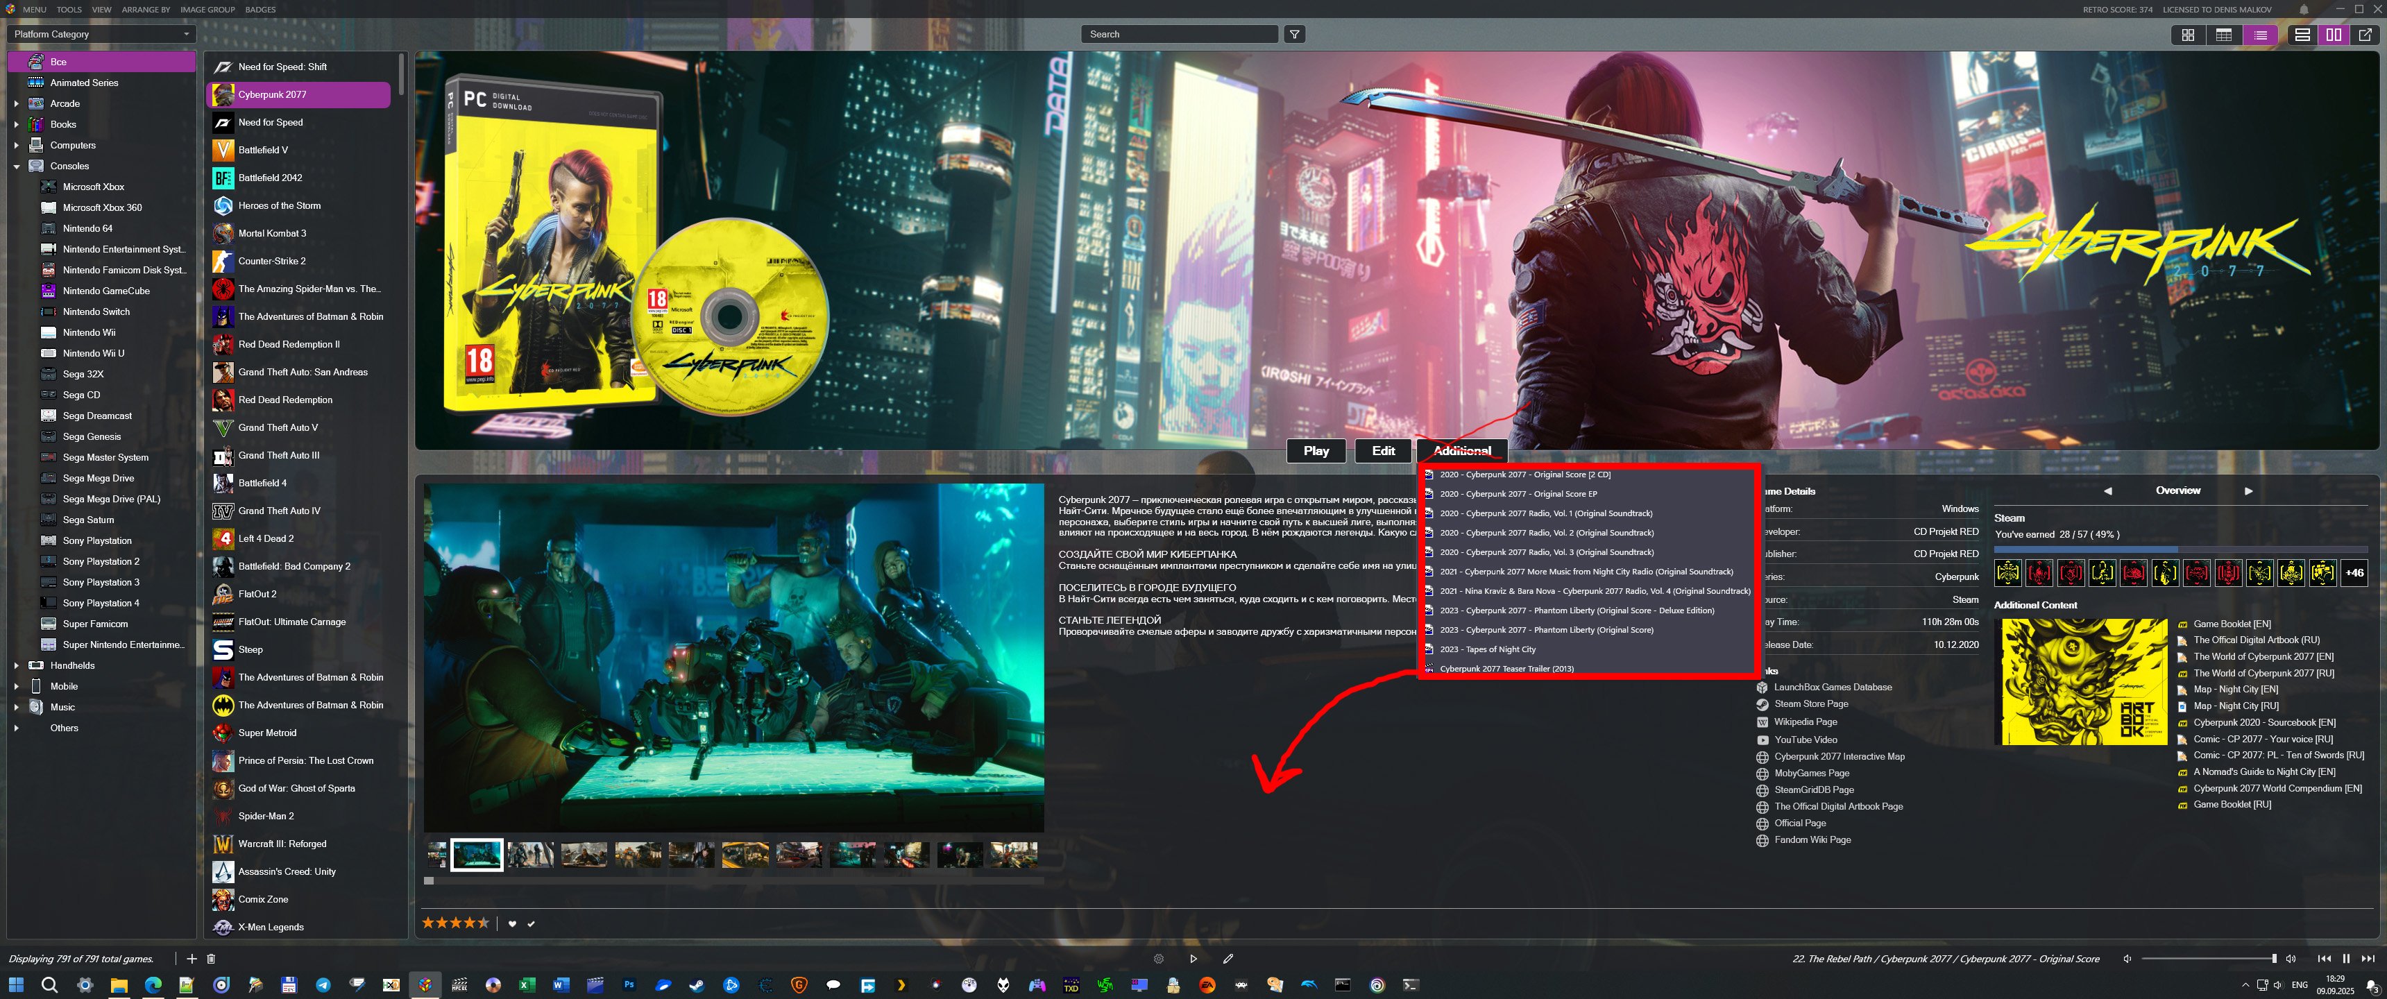Click the Edit button
2387x999 pixels.
[1382, 450]
